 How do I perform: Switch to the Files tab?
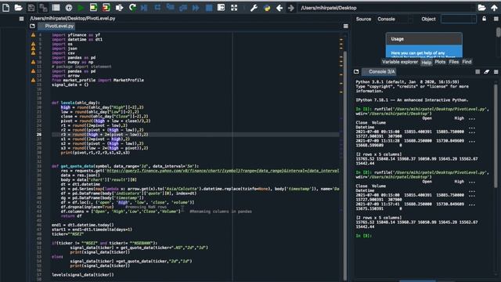click(454, 62)
